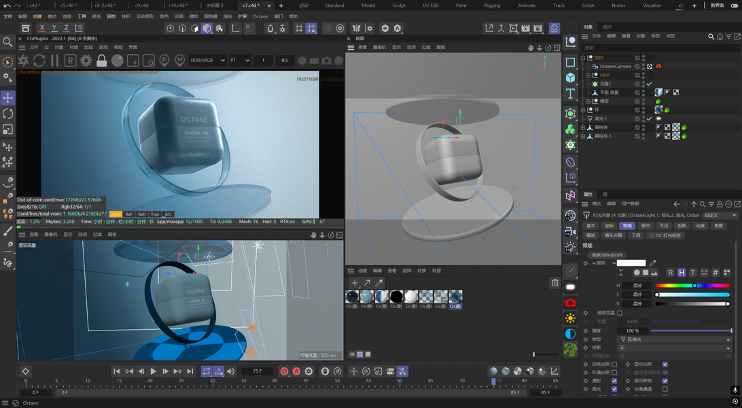The height and width of the screenshot is (408, 742).
Task: Click the Octane clay mode sphere icon
Action: pyautogui.click(x=118, y=61)
